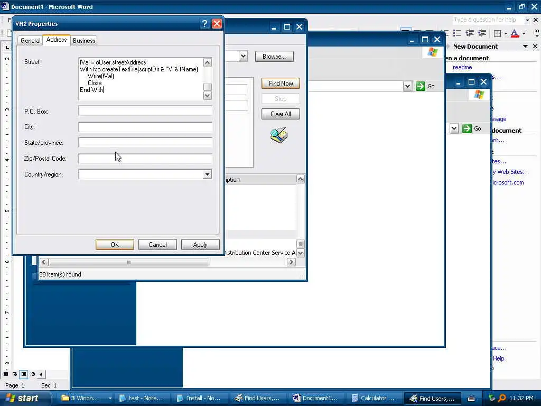Click the context help question mark button
This screenshot has height=406, width=541.
(x=204, y=23)
